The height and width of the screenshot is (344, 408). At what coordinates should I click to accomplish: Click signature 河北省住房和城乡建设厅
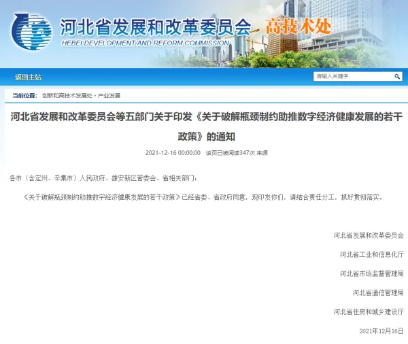pyautogui.click(x=369, y=312)
